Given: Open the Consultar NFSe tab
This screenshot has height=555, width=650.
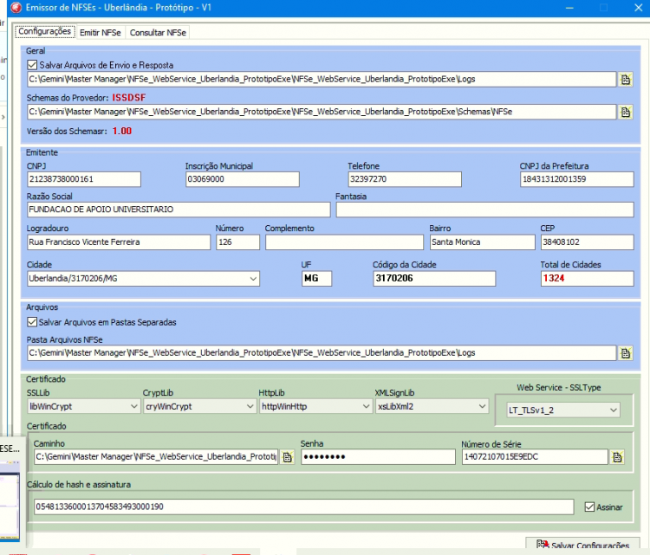Looking at the screenshot, I should coord(158,33).
